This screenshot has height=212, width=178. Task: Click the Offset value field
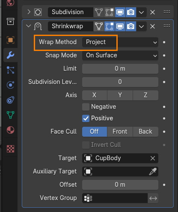[120, 185]
